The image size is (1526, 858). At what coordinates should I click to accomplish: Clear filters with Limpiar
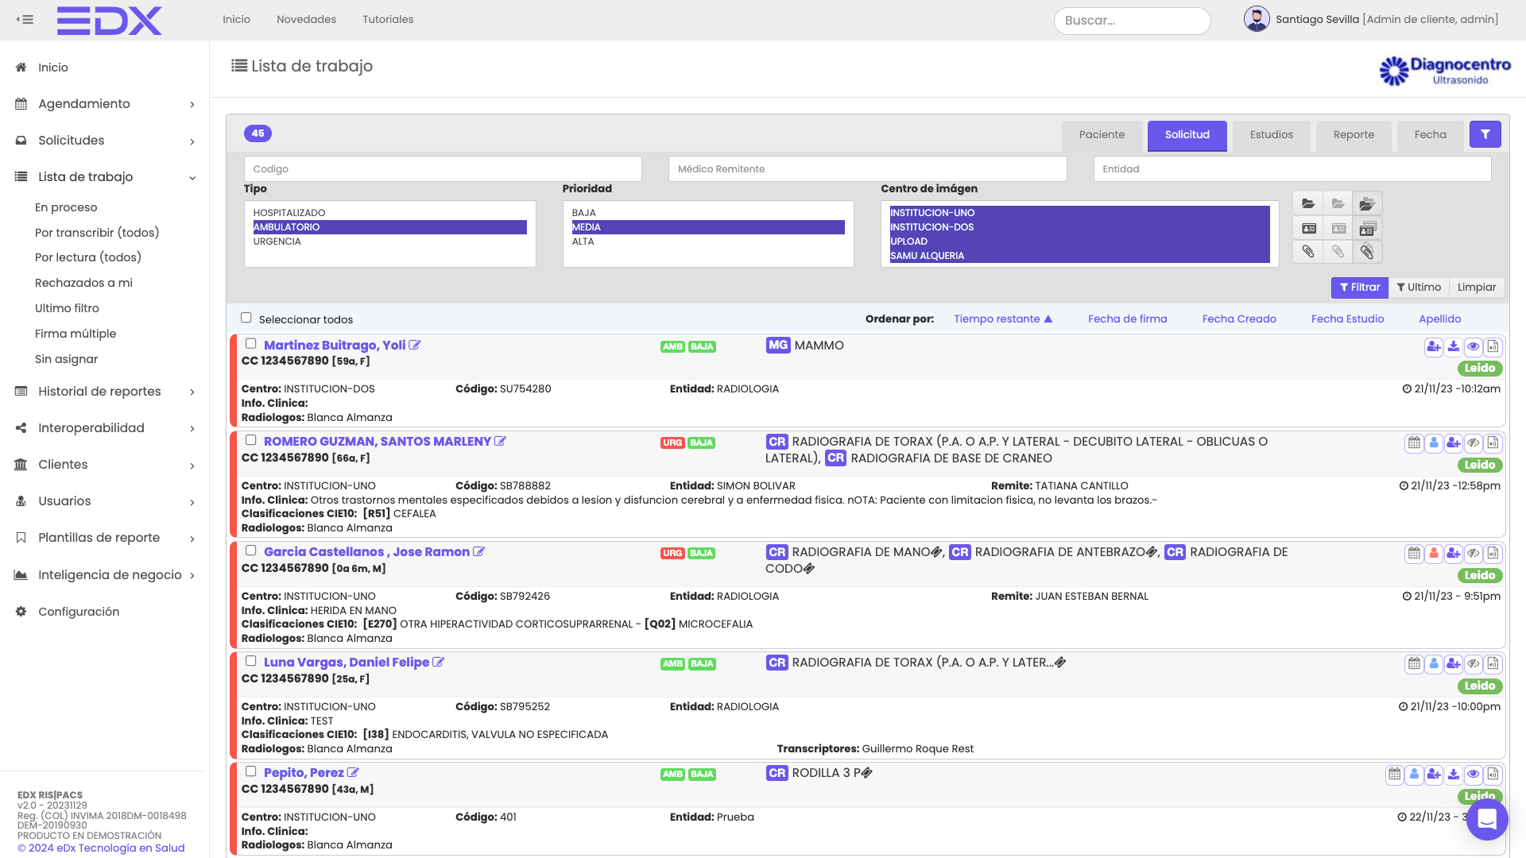point(1476,288)
